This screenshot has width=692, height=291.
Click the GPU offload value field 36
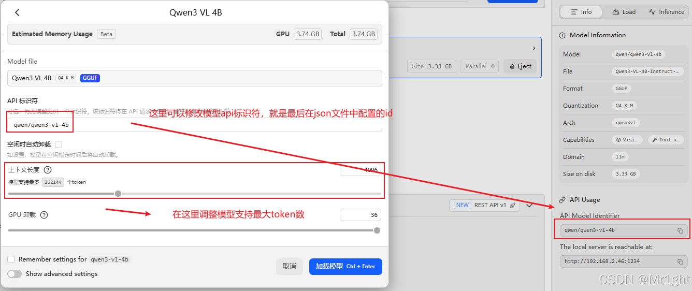[x=361, y=215]
